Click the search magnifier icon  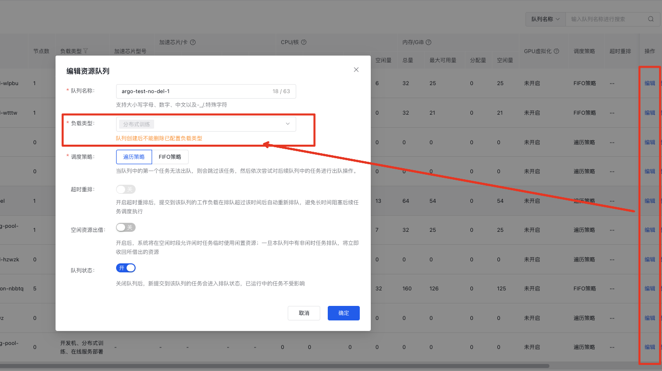(650, 19)
